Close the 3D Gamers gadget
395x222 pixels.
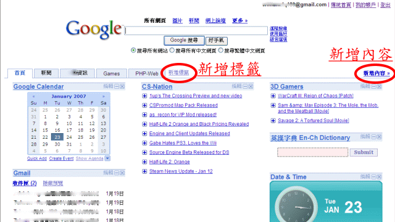[x=380, y=86]
